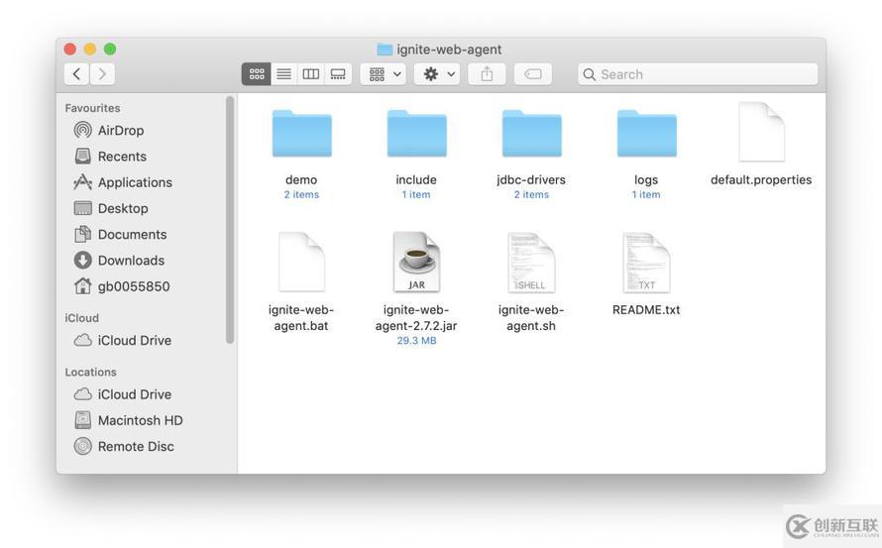The height and width of the screenshot is (548, 882).
Task: Open the README.txt file
Action: pyautogui.click(x=646, y=263)
